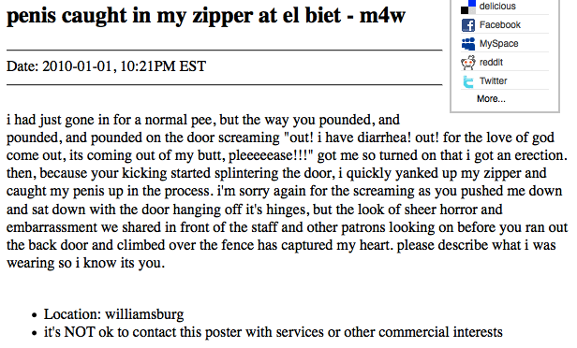Expand More... sharing options
Viewport: 577px width, 348px height.
pyautogui.click(x=491, y=99)
